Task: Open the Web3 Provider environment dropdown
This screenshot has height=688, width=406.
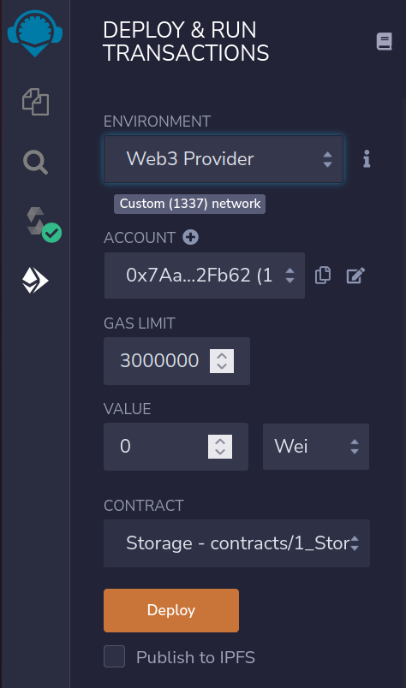Action: click(224, 159)
